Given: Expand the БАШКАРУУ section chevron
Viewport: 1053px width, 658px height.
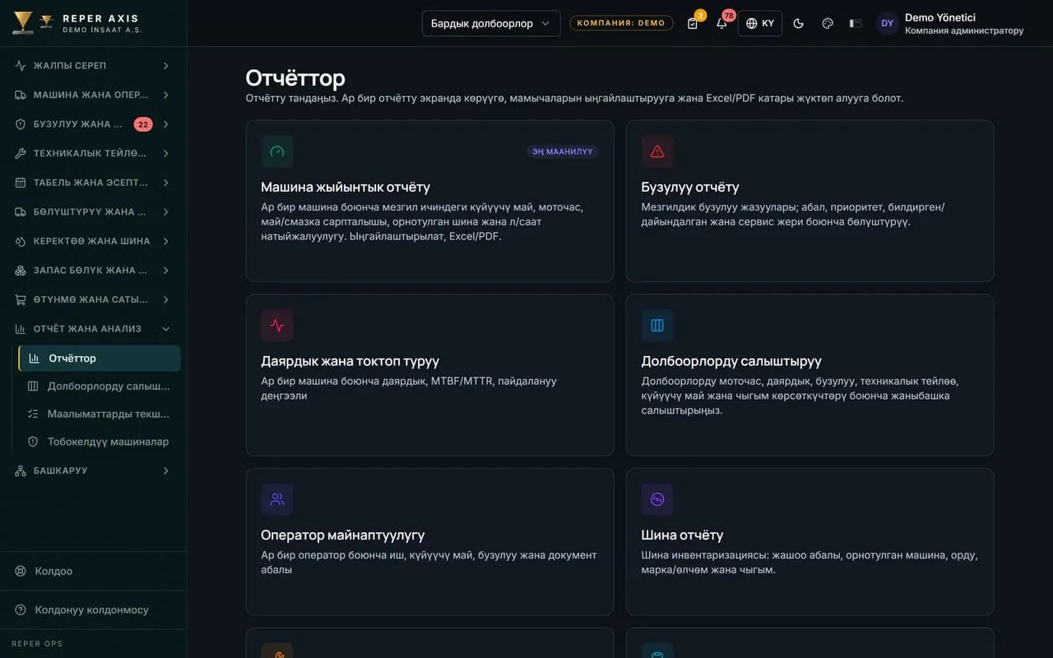Looking at the screenshot, I should (165, 470).
